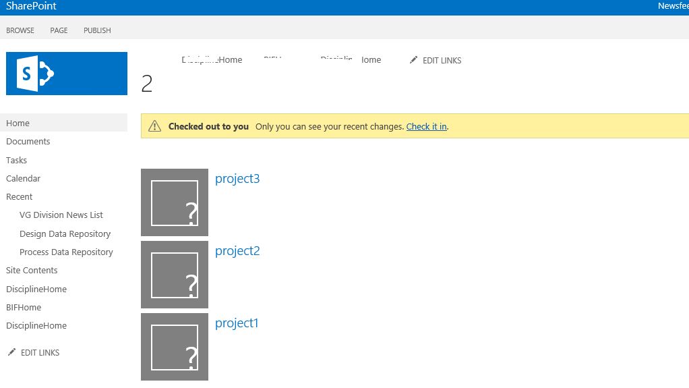This screenshot has width=689, height=388.
Task: Open the project2 link
Action: (x=237, y=251)
